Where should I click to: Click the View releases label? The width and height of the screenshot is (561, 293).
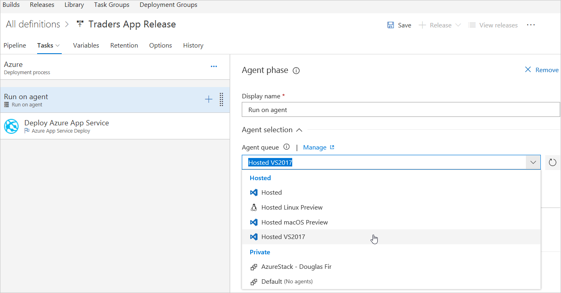pos(498,25)
